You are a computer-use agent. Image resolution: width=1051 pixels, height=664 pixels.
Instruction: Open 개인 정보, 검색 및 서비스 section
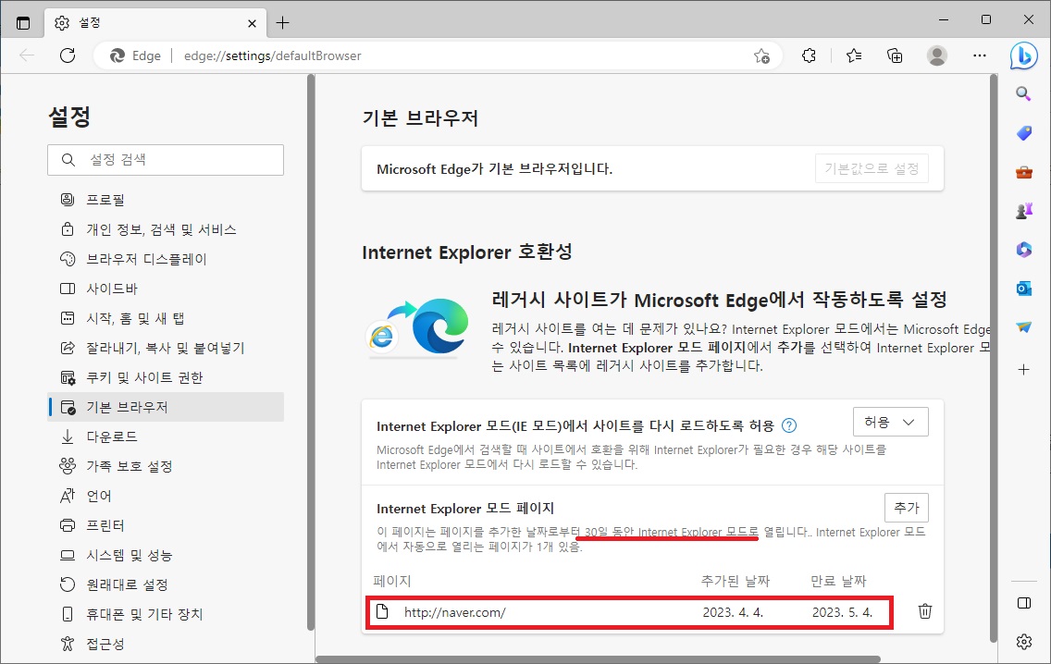tap(166, 230)
